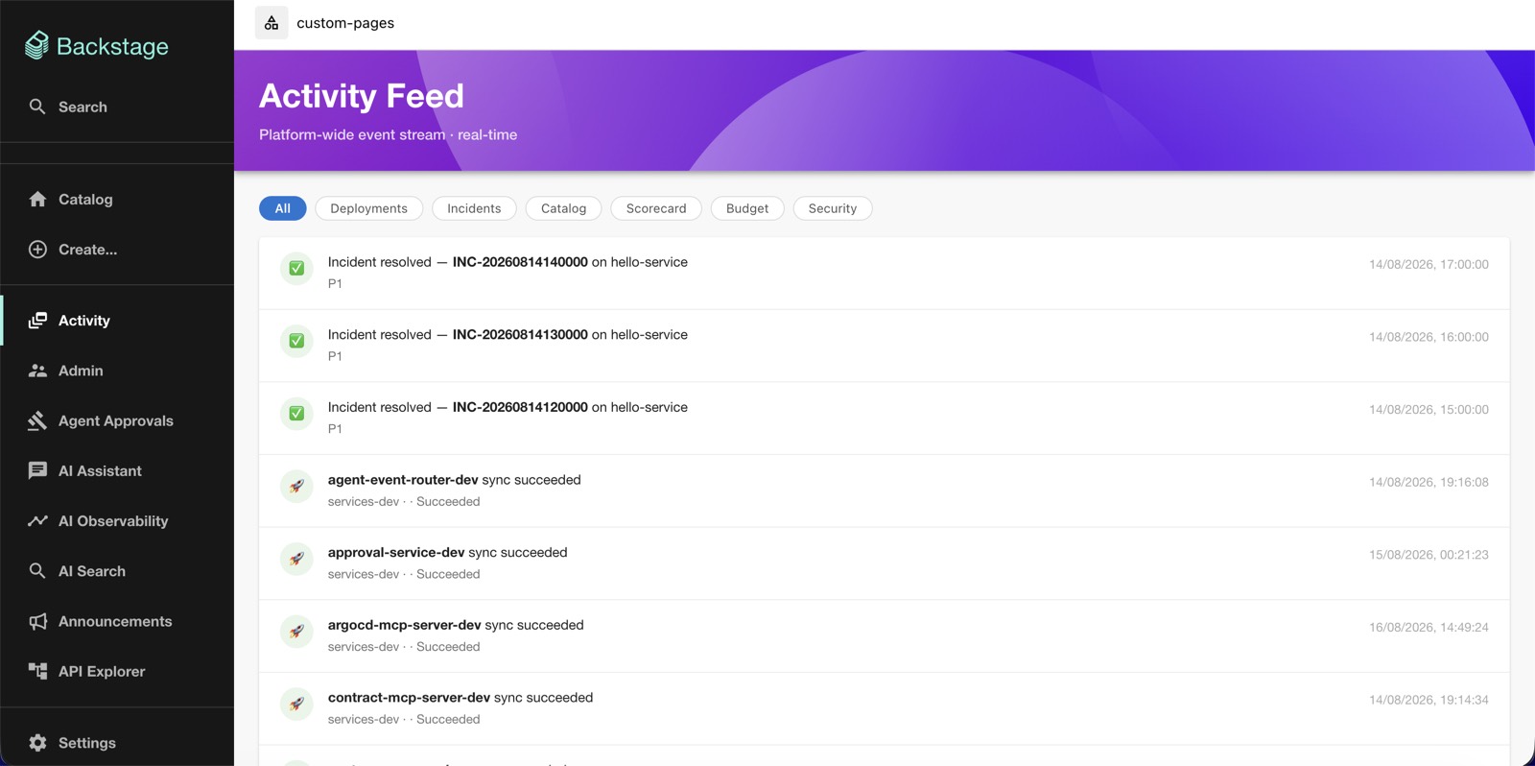Go to Catalog label in sidebar
Screen dimensions: 1535x766
(85, 199)
